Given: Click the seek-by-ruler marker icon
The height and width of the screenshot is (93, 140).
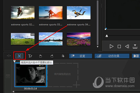Looking at the screenshot, I should tap(135, 47).
